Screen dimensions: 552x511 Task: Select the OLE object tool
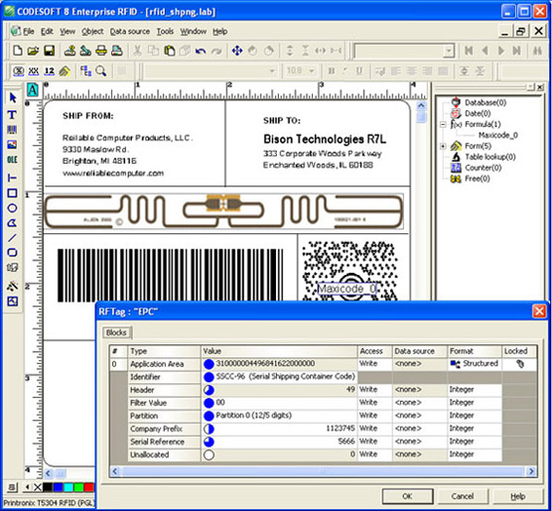tap(12, 160)
